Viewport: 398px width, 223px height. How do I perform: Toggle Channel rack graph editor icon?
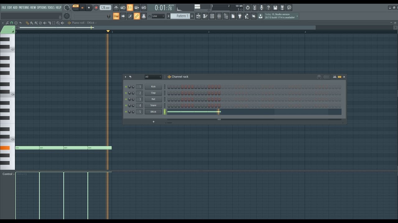coord(335,77)
